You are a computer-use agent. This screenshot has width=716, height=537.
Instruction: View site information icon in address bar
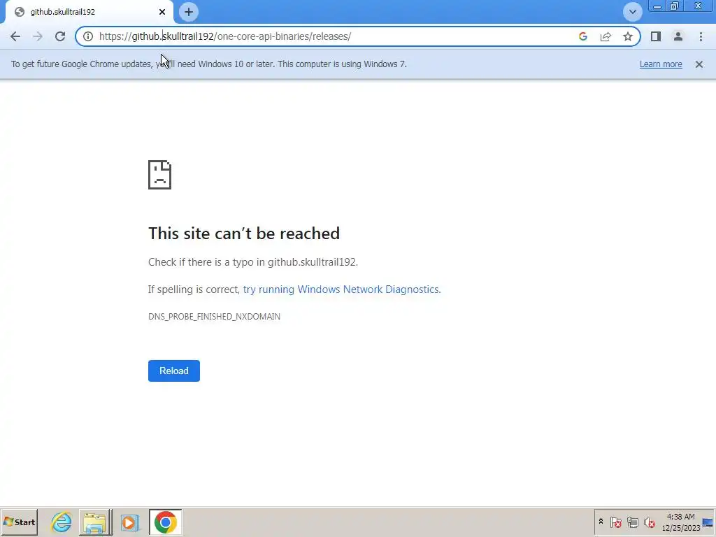point(88,36)
